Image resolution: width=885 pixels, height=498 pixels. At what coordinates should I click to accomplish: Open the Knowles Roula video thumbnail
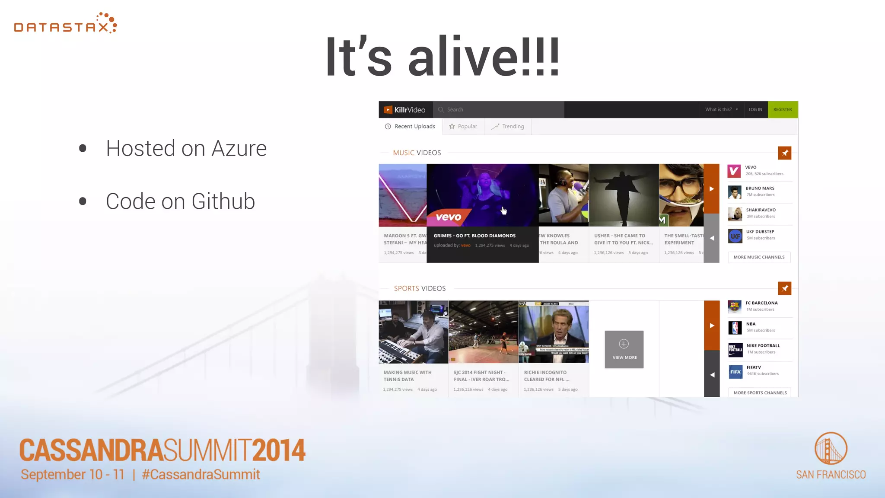point(563,195)
